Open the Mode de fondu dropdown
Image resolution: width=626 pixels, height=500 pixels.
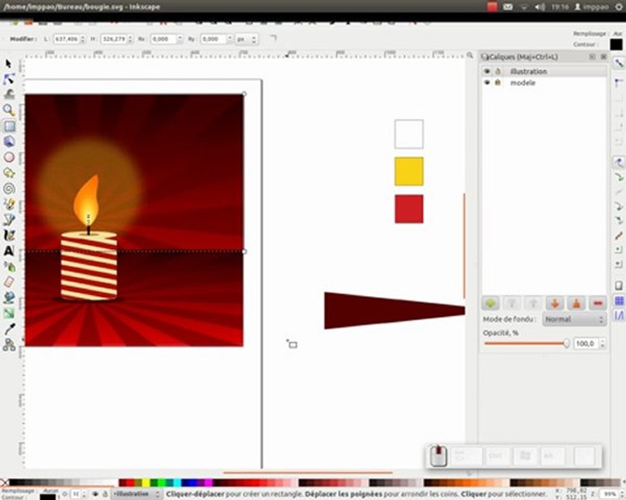[574, 319]
